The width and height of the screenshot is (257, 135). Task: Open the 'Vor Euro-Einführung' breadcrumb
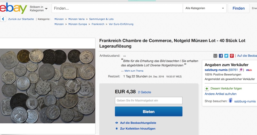point(121,24)
